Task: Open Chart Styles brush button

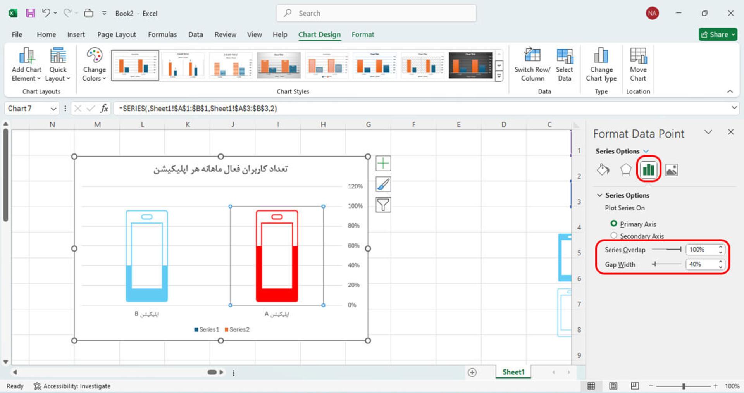Action: click(x=383, y=184)
